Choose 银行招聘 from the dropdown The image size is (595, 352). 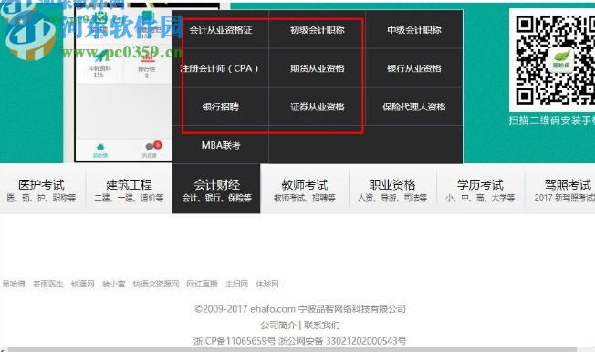click(x=221, y=107)
